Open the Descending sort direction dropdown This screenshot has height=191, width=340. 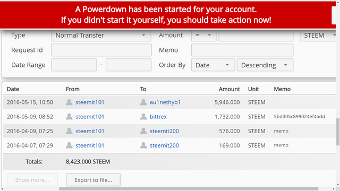click(265, 65)
